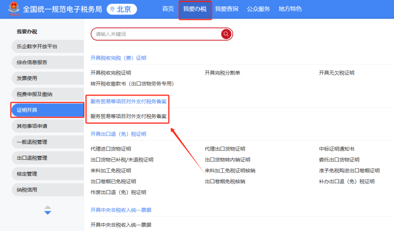Open 税费申报及缴纳 sidebar item
The height and width of the screenshot is (231, 394).
[x=47, y=94]
